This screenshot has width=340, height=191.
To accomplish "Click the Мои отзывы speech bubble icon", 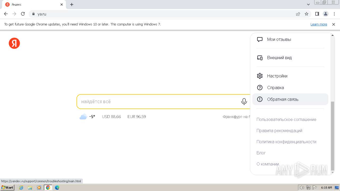I will click(260, 39).
